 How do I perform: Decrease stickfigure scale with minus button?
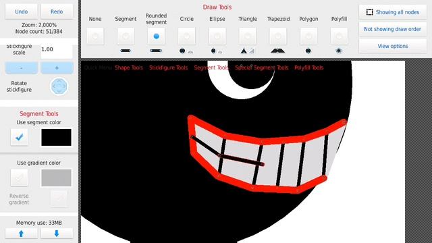(x=21, y=67)
